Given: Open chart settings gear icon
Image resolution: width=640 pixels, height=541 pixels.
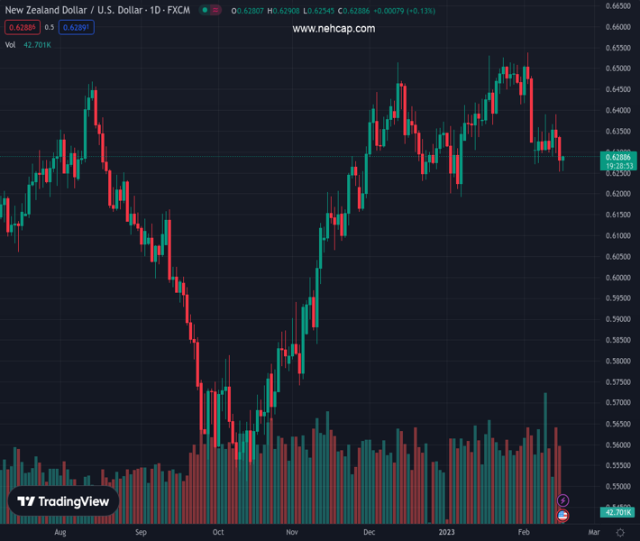Looking at the screenshot, I should click(620, 533).
